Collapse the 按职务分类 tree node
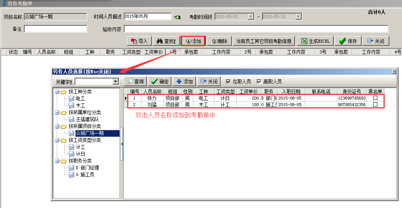Viewport: 402px width, 208px height. point(57,161)
